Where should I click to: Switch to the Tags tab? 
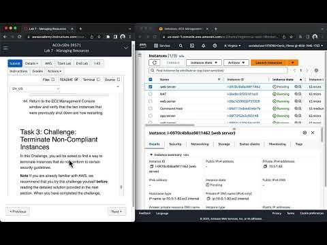point(299,144)
